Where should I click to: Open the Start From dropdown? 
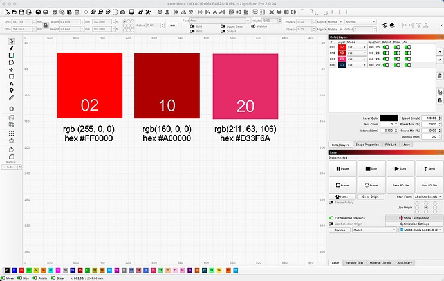(x=418, y=196)
